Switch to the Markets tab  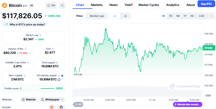click(x=97, y=5)
